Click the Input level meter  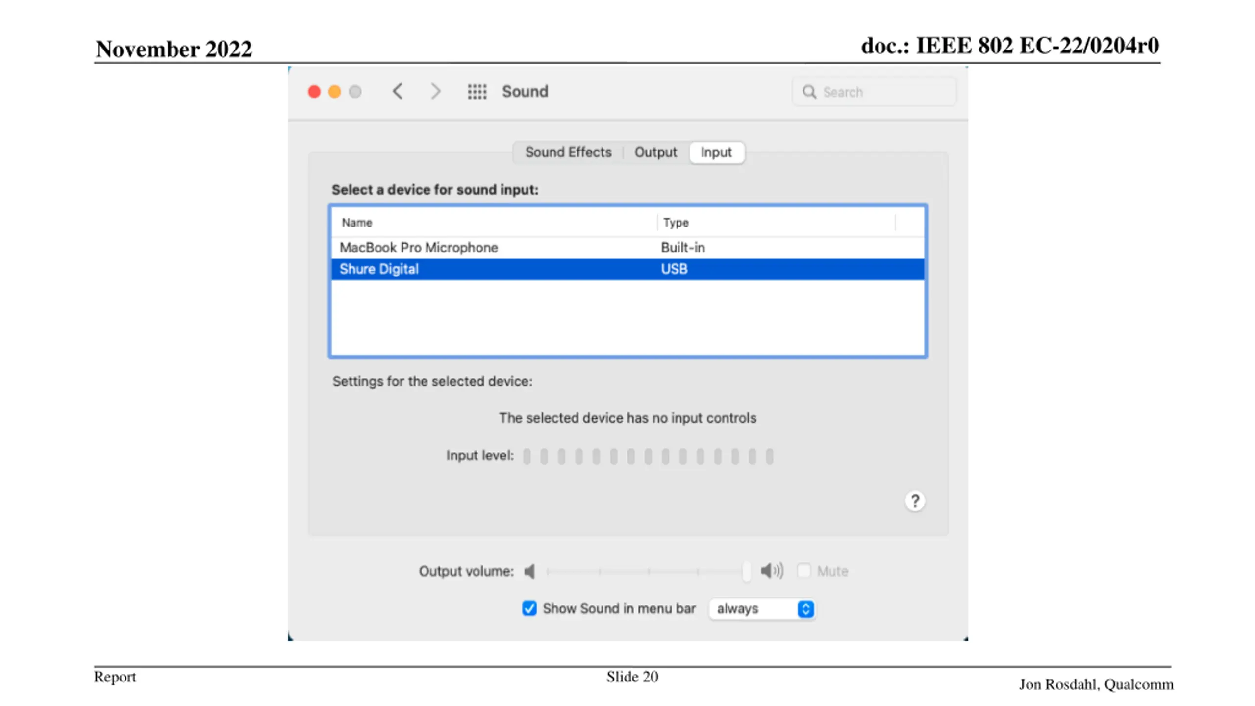click(648, 456)
